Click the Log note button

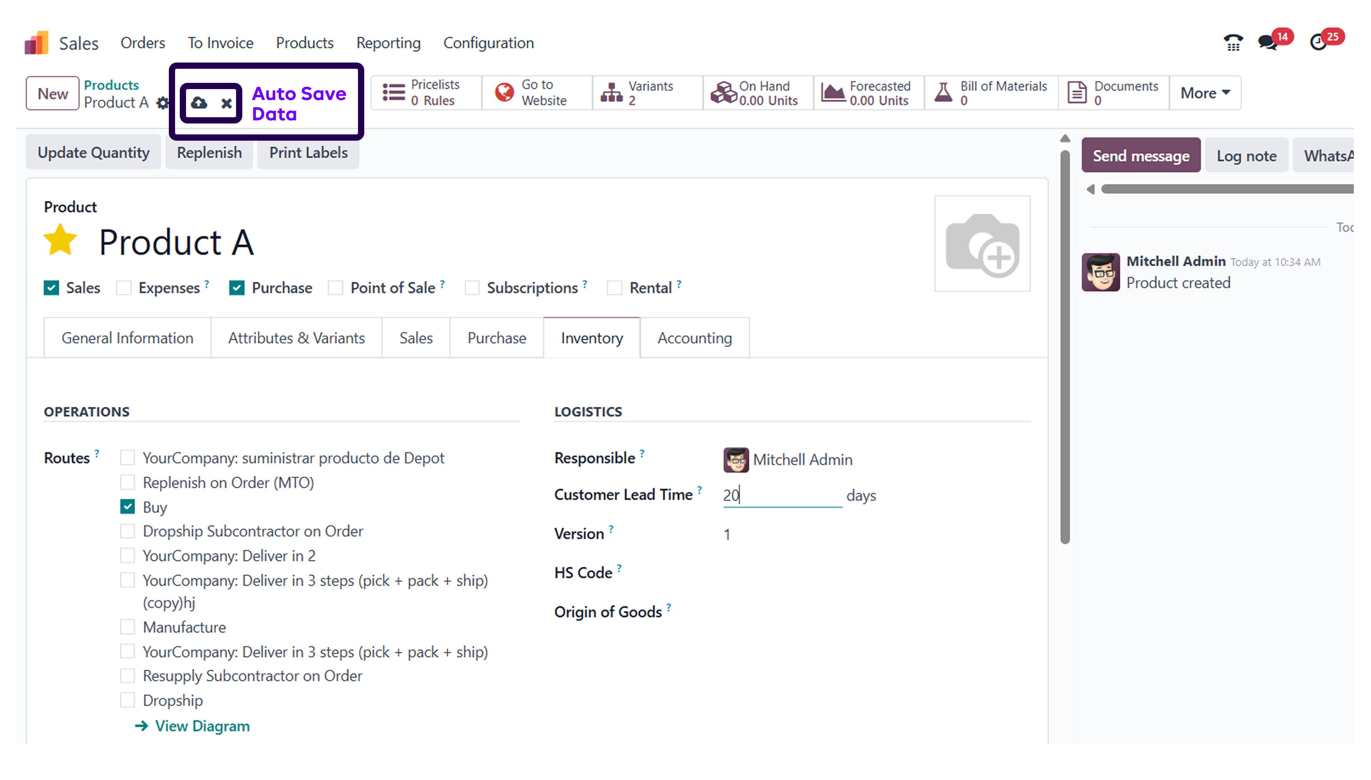pyautogui.click(x=1246, y=156)
